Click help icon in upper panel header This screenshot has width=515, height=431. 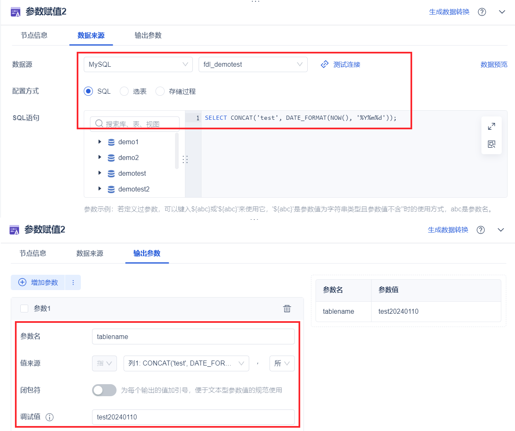coord(482,12)
